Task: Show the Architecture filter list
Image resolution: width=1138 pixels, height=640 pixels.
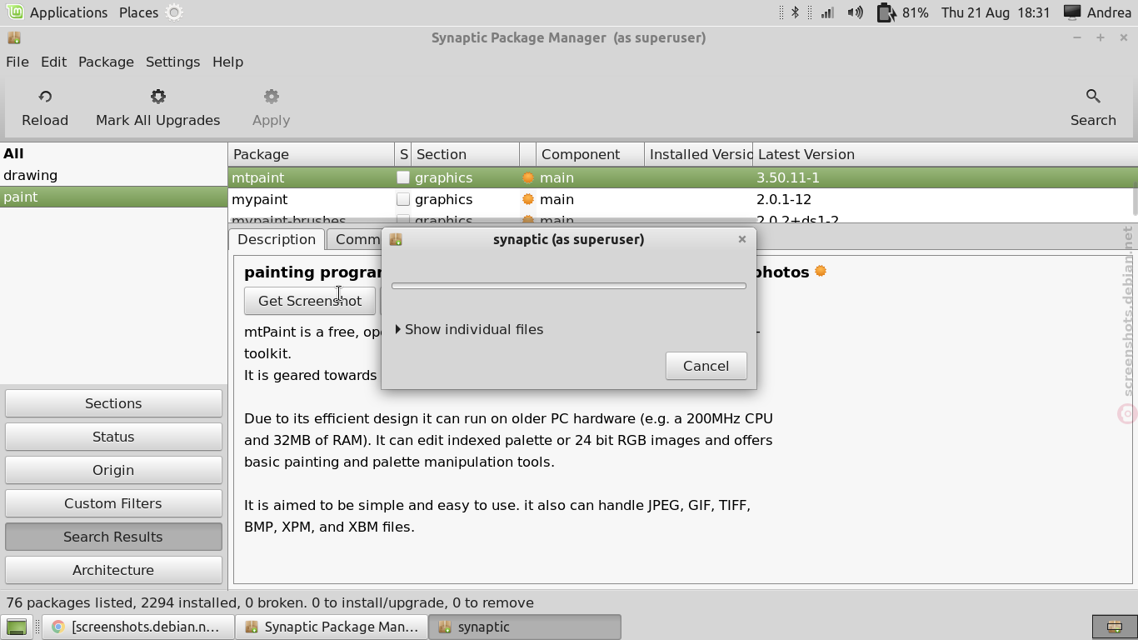Action: coord(113,570)
